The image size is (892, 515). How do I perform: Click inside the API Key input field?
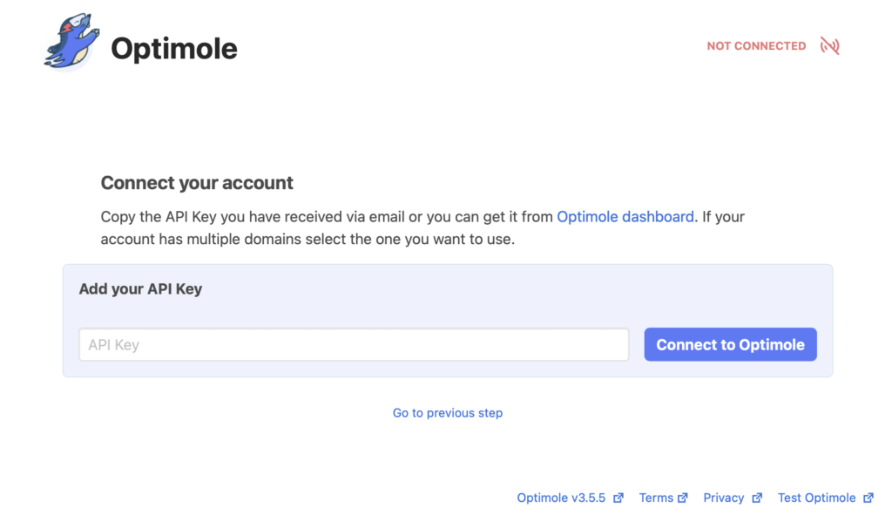[x=353, y=344]
